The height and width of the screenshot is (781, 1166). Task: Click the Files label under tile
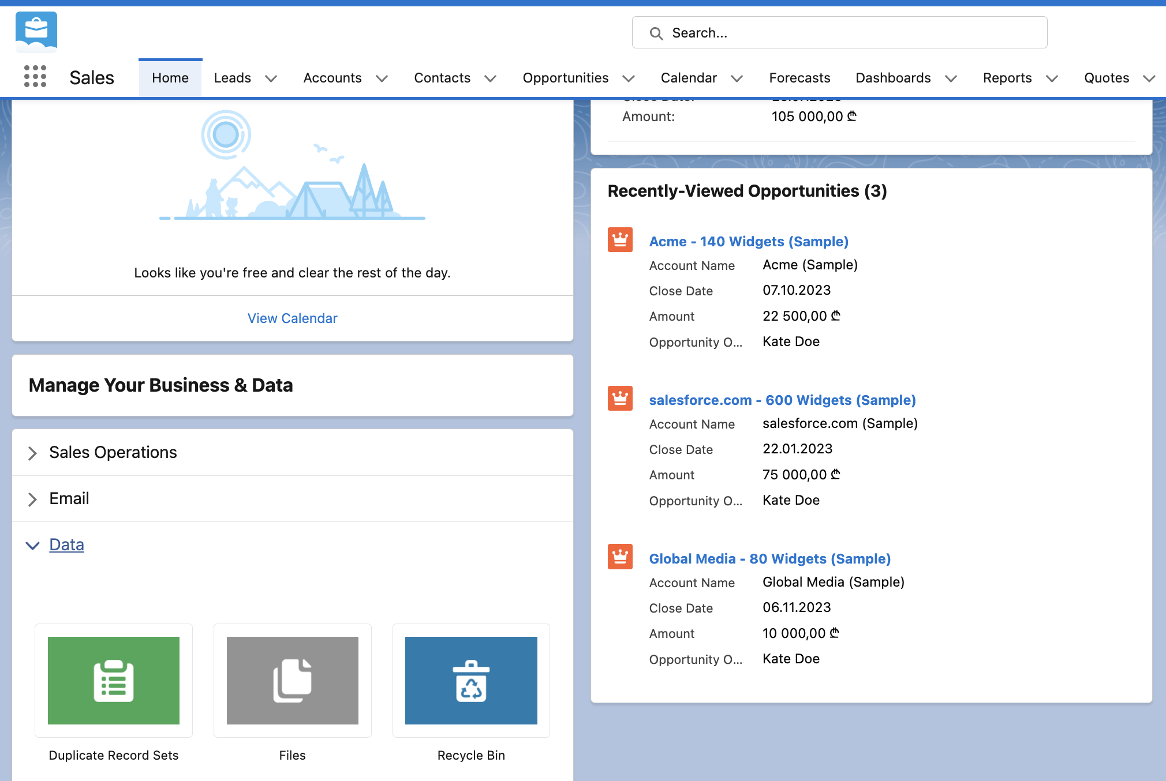pyautogui.click(x=293, y=756)
